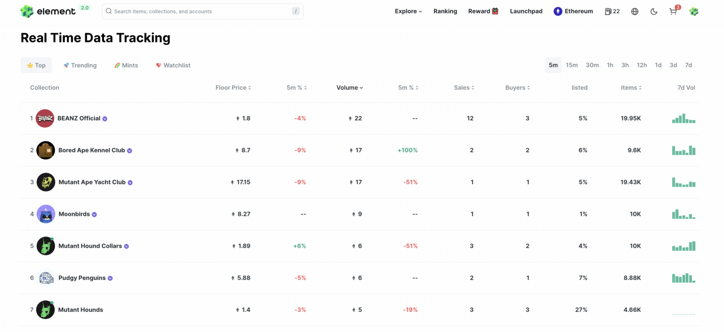Open the BEANZ Official collection link
Viewport: 724px width, 332px height.
79,118
